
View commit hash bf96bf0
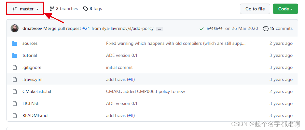pyautogui.click(x=215, y=29)
